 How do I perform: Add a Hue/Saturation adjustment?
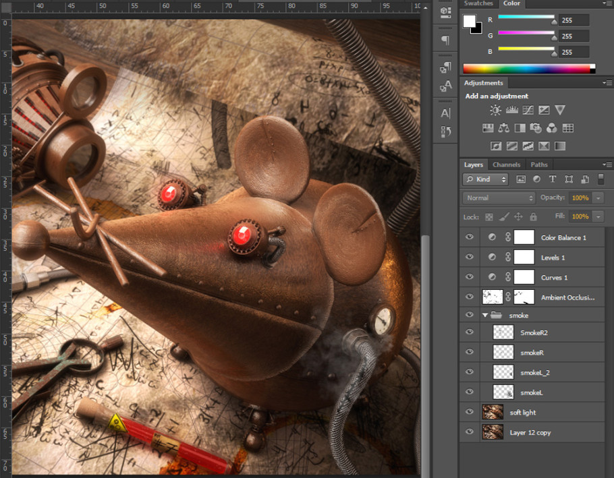click(488, 128)
